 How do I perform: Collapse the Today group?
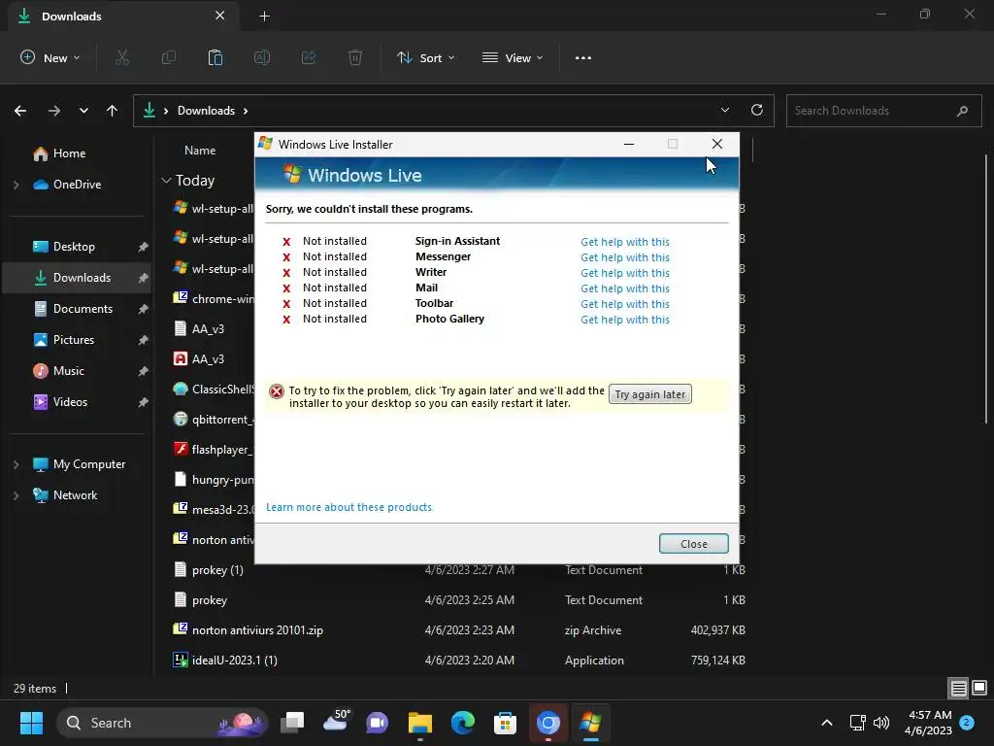coord(166,181)
